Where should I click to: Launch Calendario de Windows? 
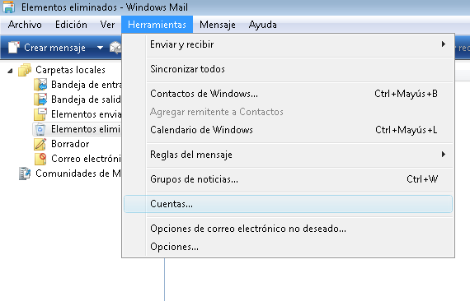(x=288, y=130)
